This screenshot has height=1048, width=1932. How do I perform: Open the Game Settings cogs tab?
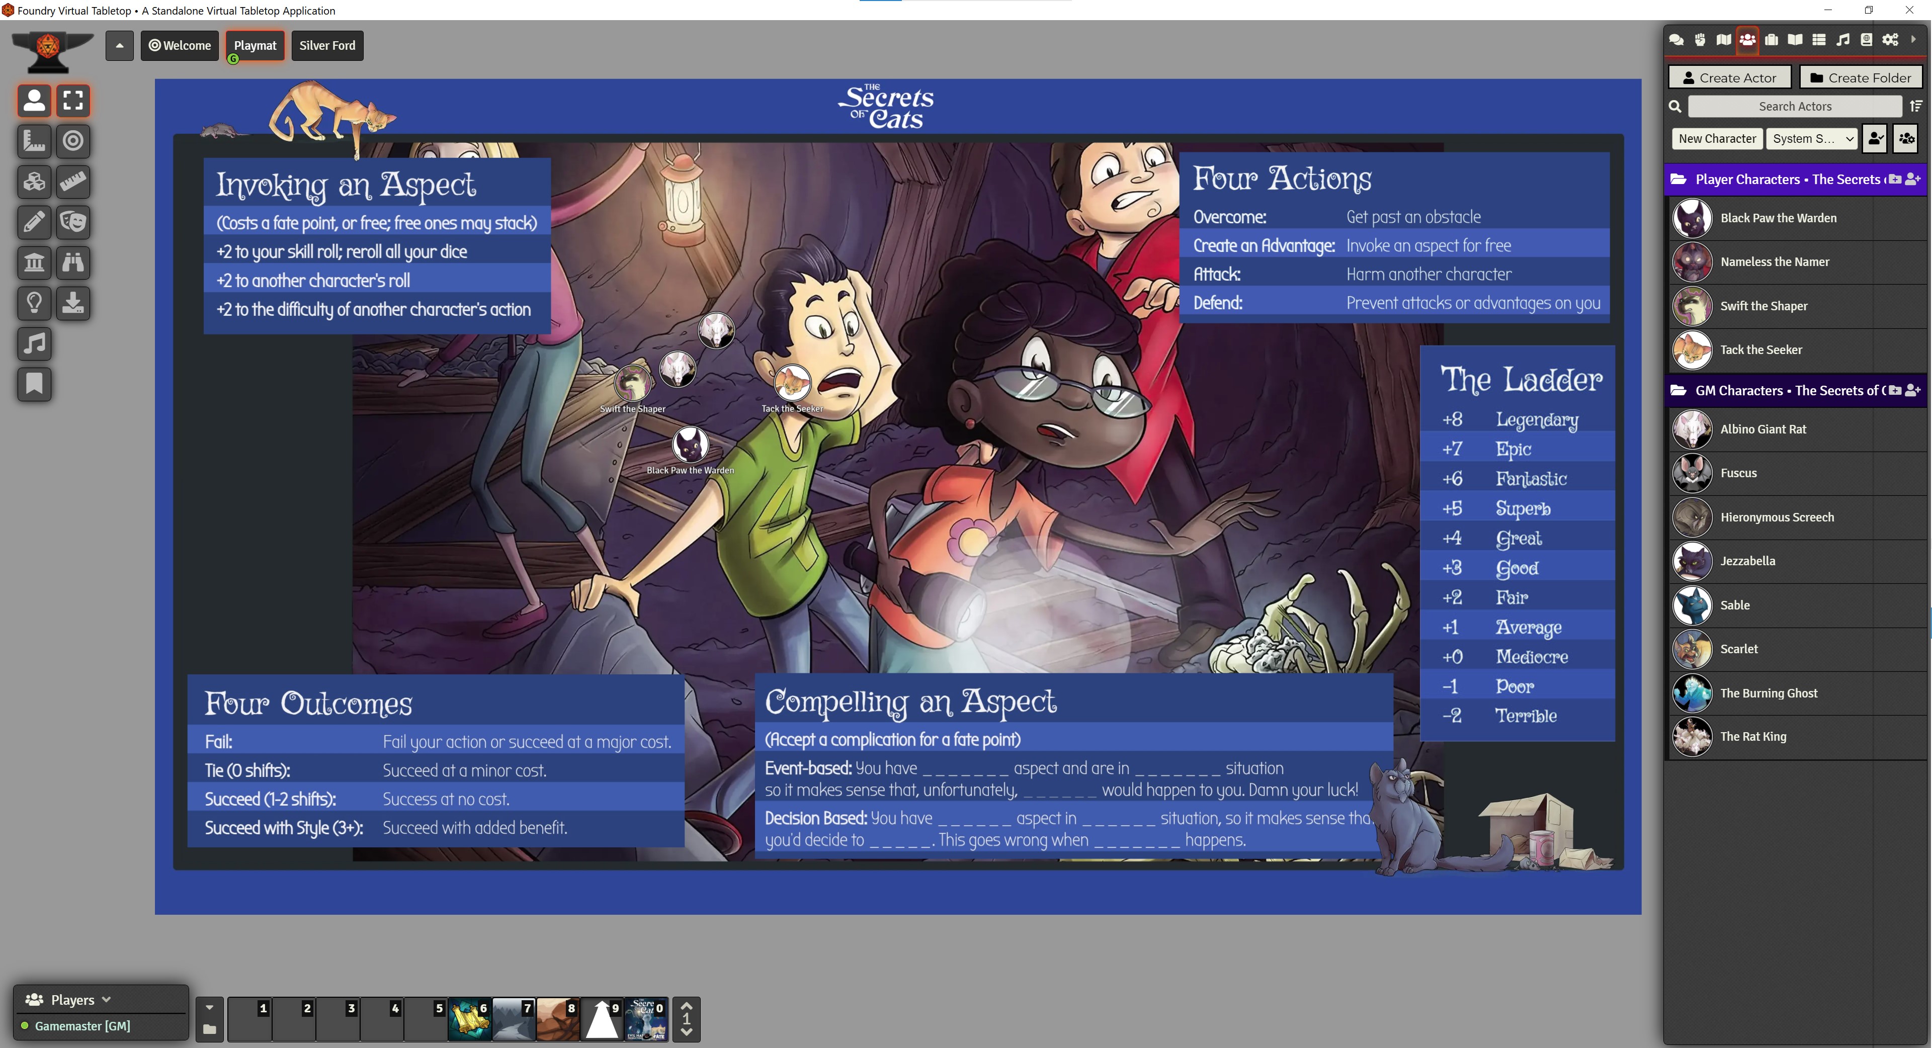[x=1891, y=40]
